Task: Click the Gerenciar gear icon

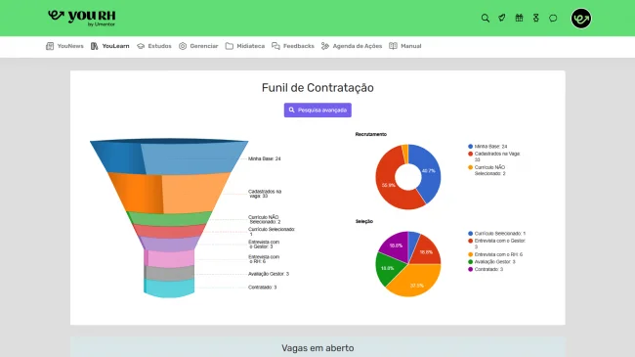Action: pos(183,46)
